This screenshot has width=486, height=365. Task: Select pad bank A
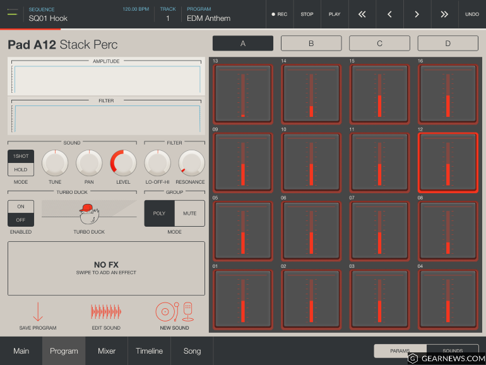tap(243, 44)
